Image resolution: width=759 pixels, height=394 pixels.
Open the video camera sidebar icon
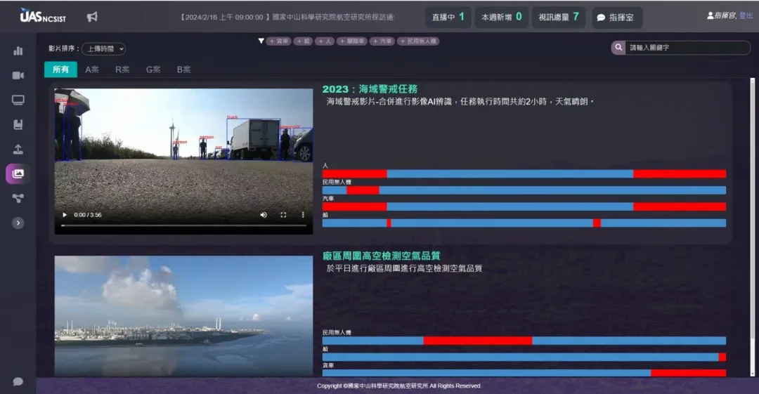coord(18,76)
